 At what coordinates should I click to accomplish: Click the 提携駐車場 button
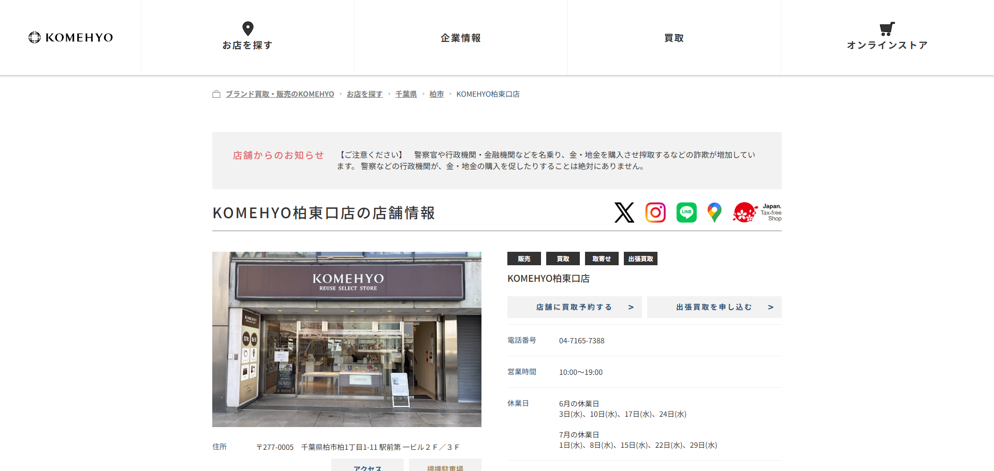tap(445, 465)
